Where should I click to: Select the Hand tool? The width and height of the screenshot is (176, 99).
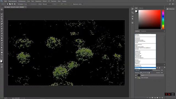[x=2, y=53]
